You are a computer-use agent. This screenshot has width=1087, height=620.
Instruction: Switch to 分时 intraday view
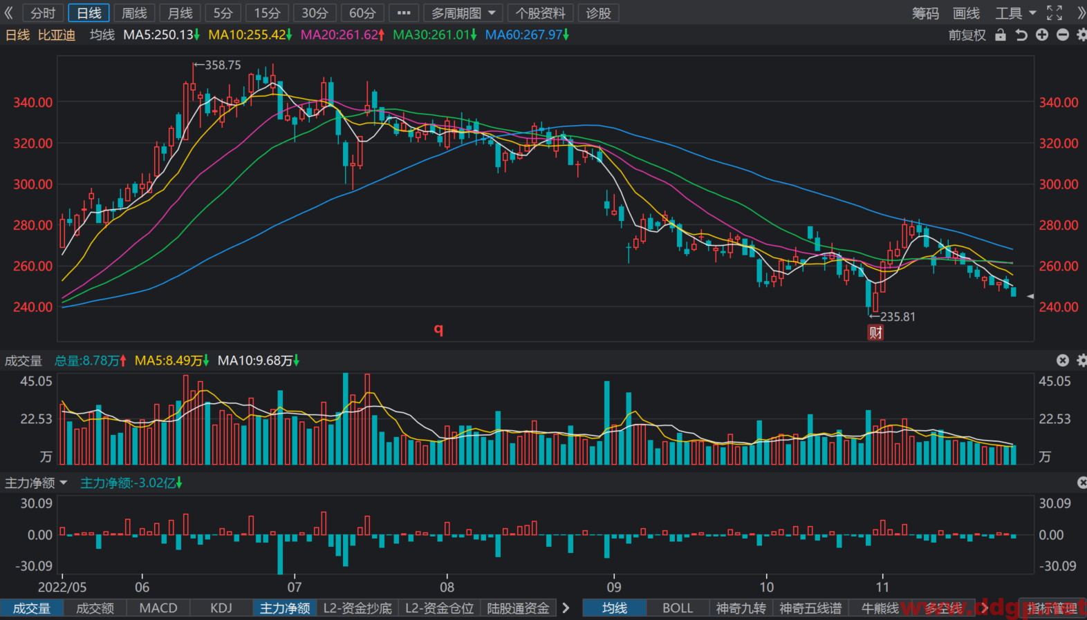(43, 13)
